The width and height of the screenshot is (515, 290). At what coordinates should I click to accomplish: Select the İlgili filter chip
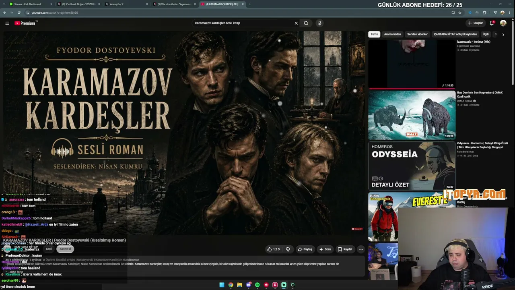click(486, 34)
